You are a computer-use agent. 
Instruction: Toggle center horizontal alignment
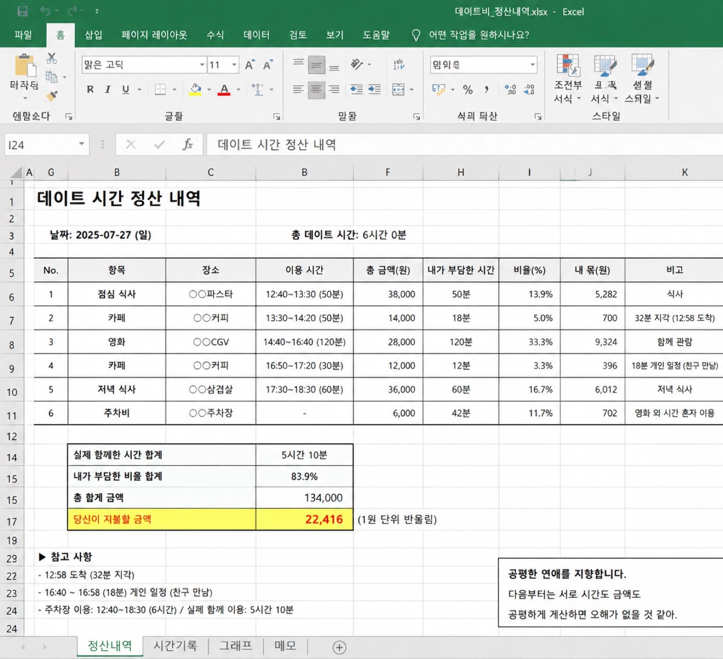point(316,90)
